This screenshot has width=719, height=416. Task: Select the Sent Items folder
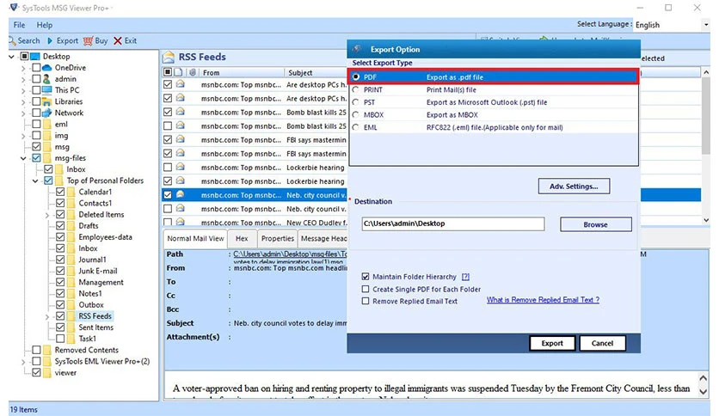pyautogui.click(x=95, y=327)
